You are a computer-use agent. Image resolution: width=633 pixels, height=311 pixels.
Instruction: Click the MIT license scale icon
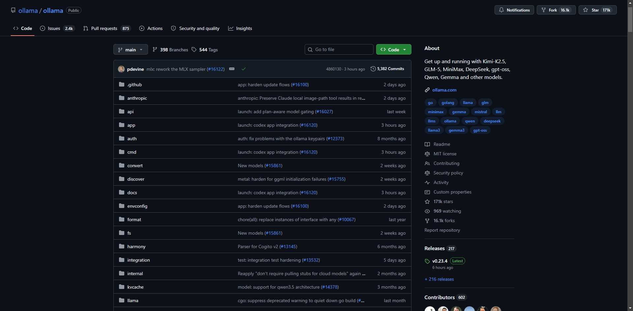click(427, 154)
